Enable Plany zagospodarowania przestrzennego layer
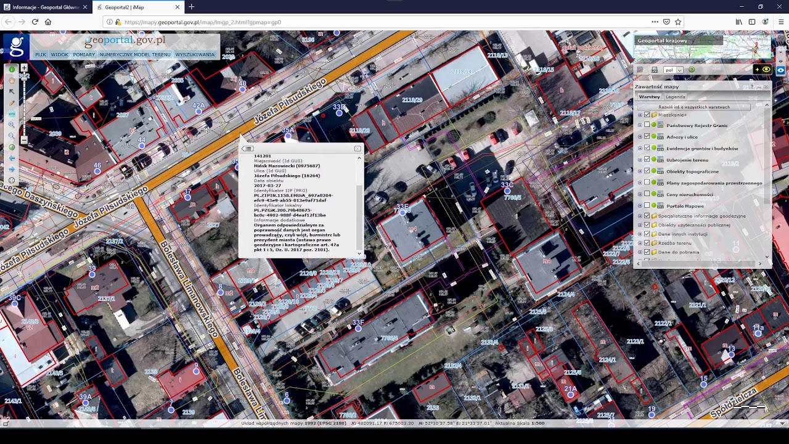Viewport: 789px width, 444px height. [x=647, y=183]
